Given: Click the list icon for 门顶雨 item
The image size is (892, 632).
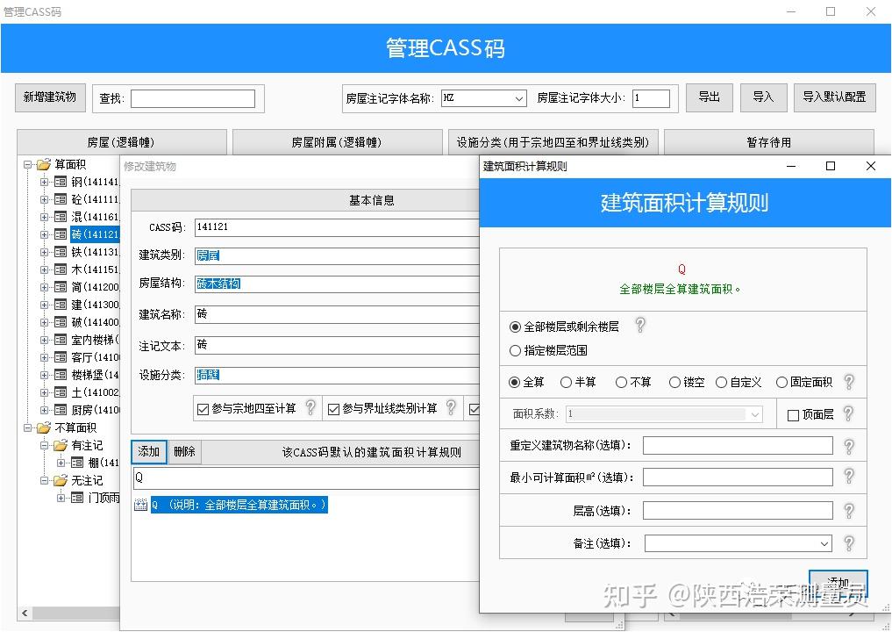Looking at the screenshot, I should click(77, 499).
